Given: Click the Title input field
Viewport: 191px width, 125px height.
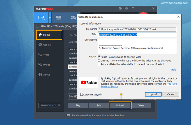Looking at the screenshot, I should coord(137,35).
